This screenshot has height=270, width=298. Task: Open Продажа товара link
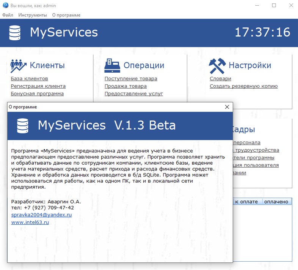(125, 86)
